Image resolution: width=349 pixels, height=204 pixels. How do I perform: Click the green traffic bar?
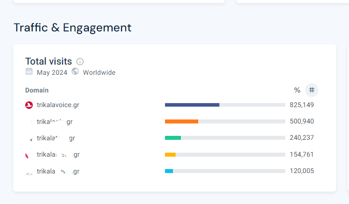point(173,138)
